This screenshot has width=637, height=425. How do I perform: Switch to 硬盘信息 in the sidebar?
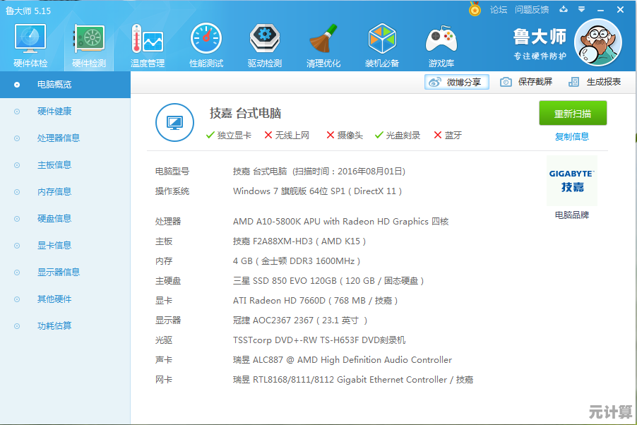pyautogui.click(x=54, y=219)
